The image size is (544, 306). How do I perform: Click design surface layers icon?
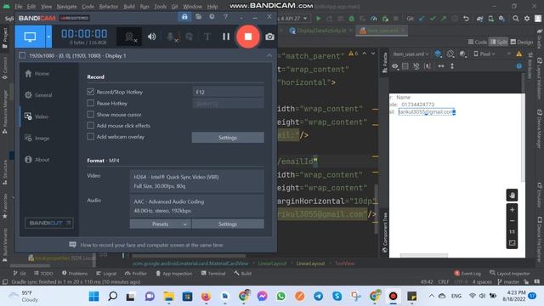point(439,54)
